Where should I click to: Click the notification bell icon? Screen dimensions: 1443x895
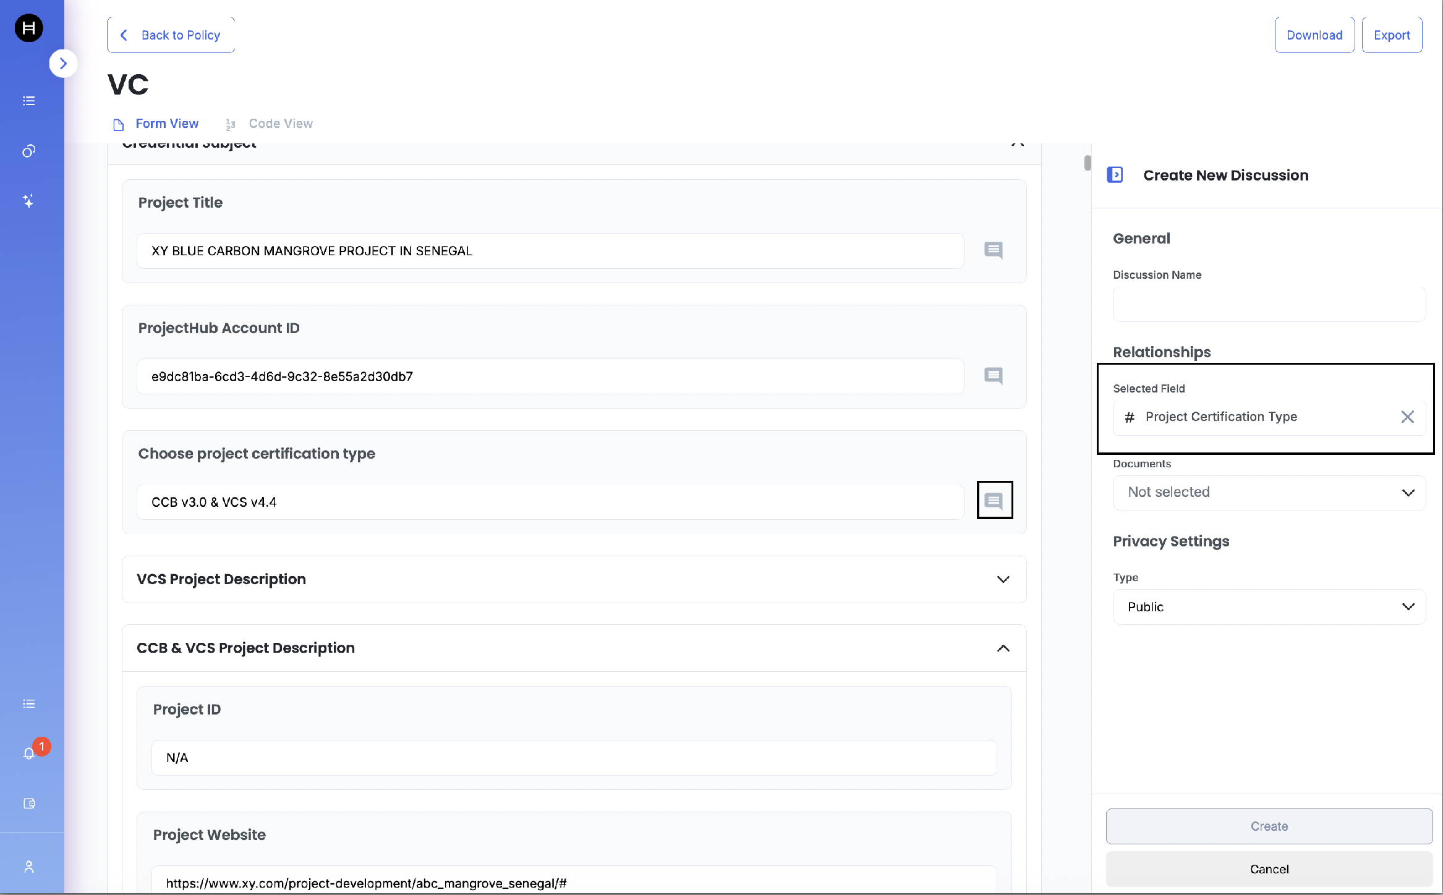pyautogui.click(x=29, y=753)
